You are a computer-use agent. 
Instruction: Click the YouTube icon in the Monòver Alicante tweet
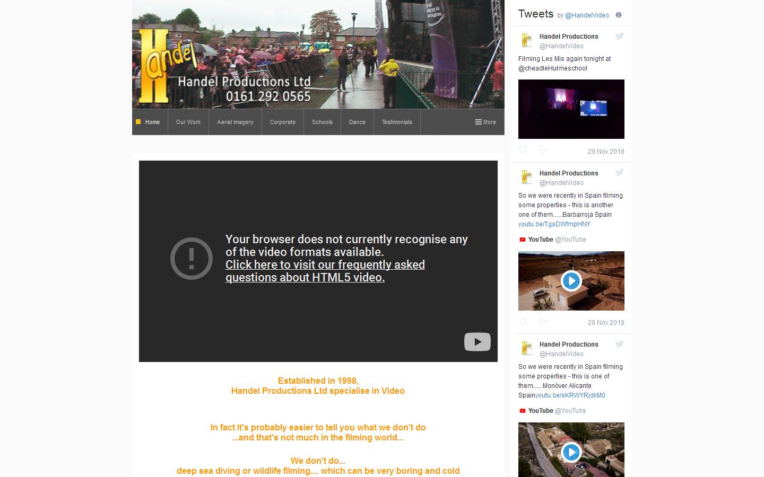(x=522, y=411)
